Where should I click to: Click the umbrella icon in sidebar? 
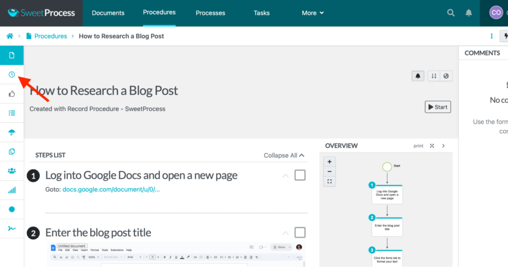coord(12,132)
